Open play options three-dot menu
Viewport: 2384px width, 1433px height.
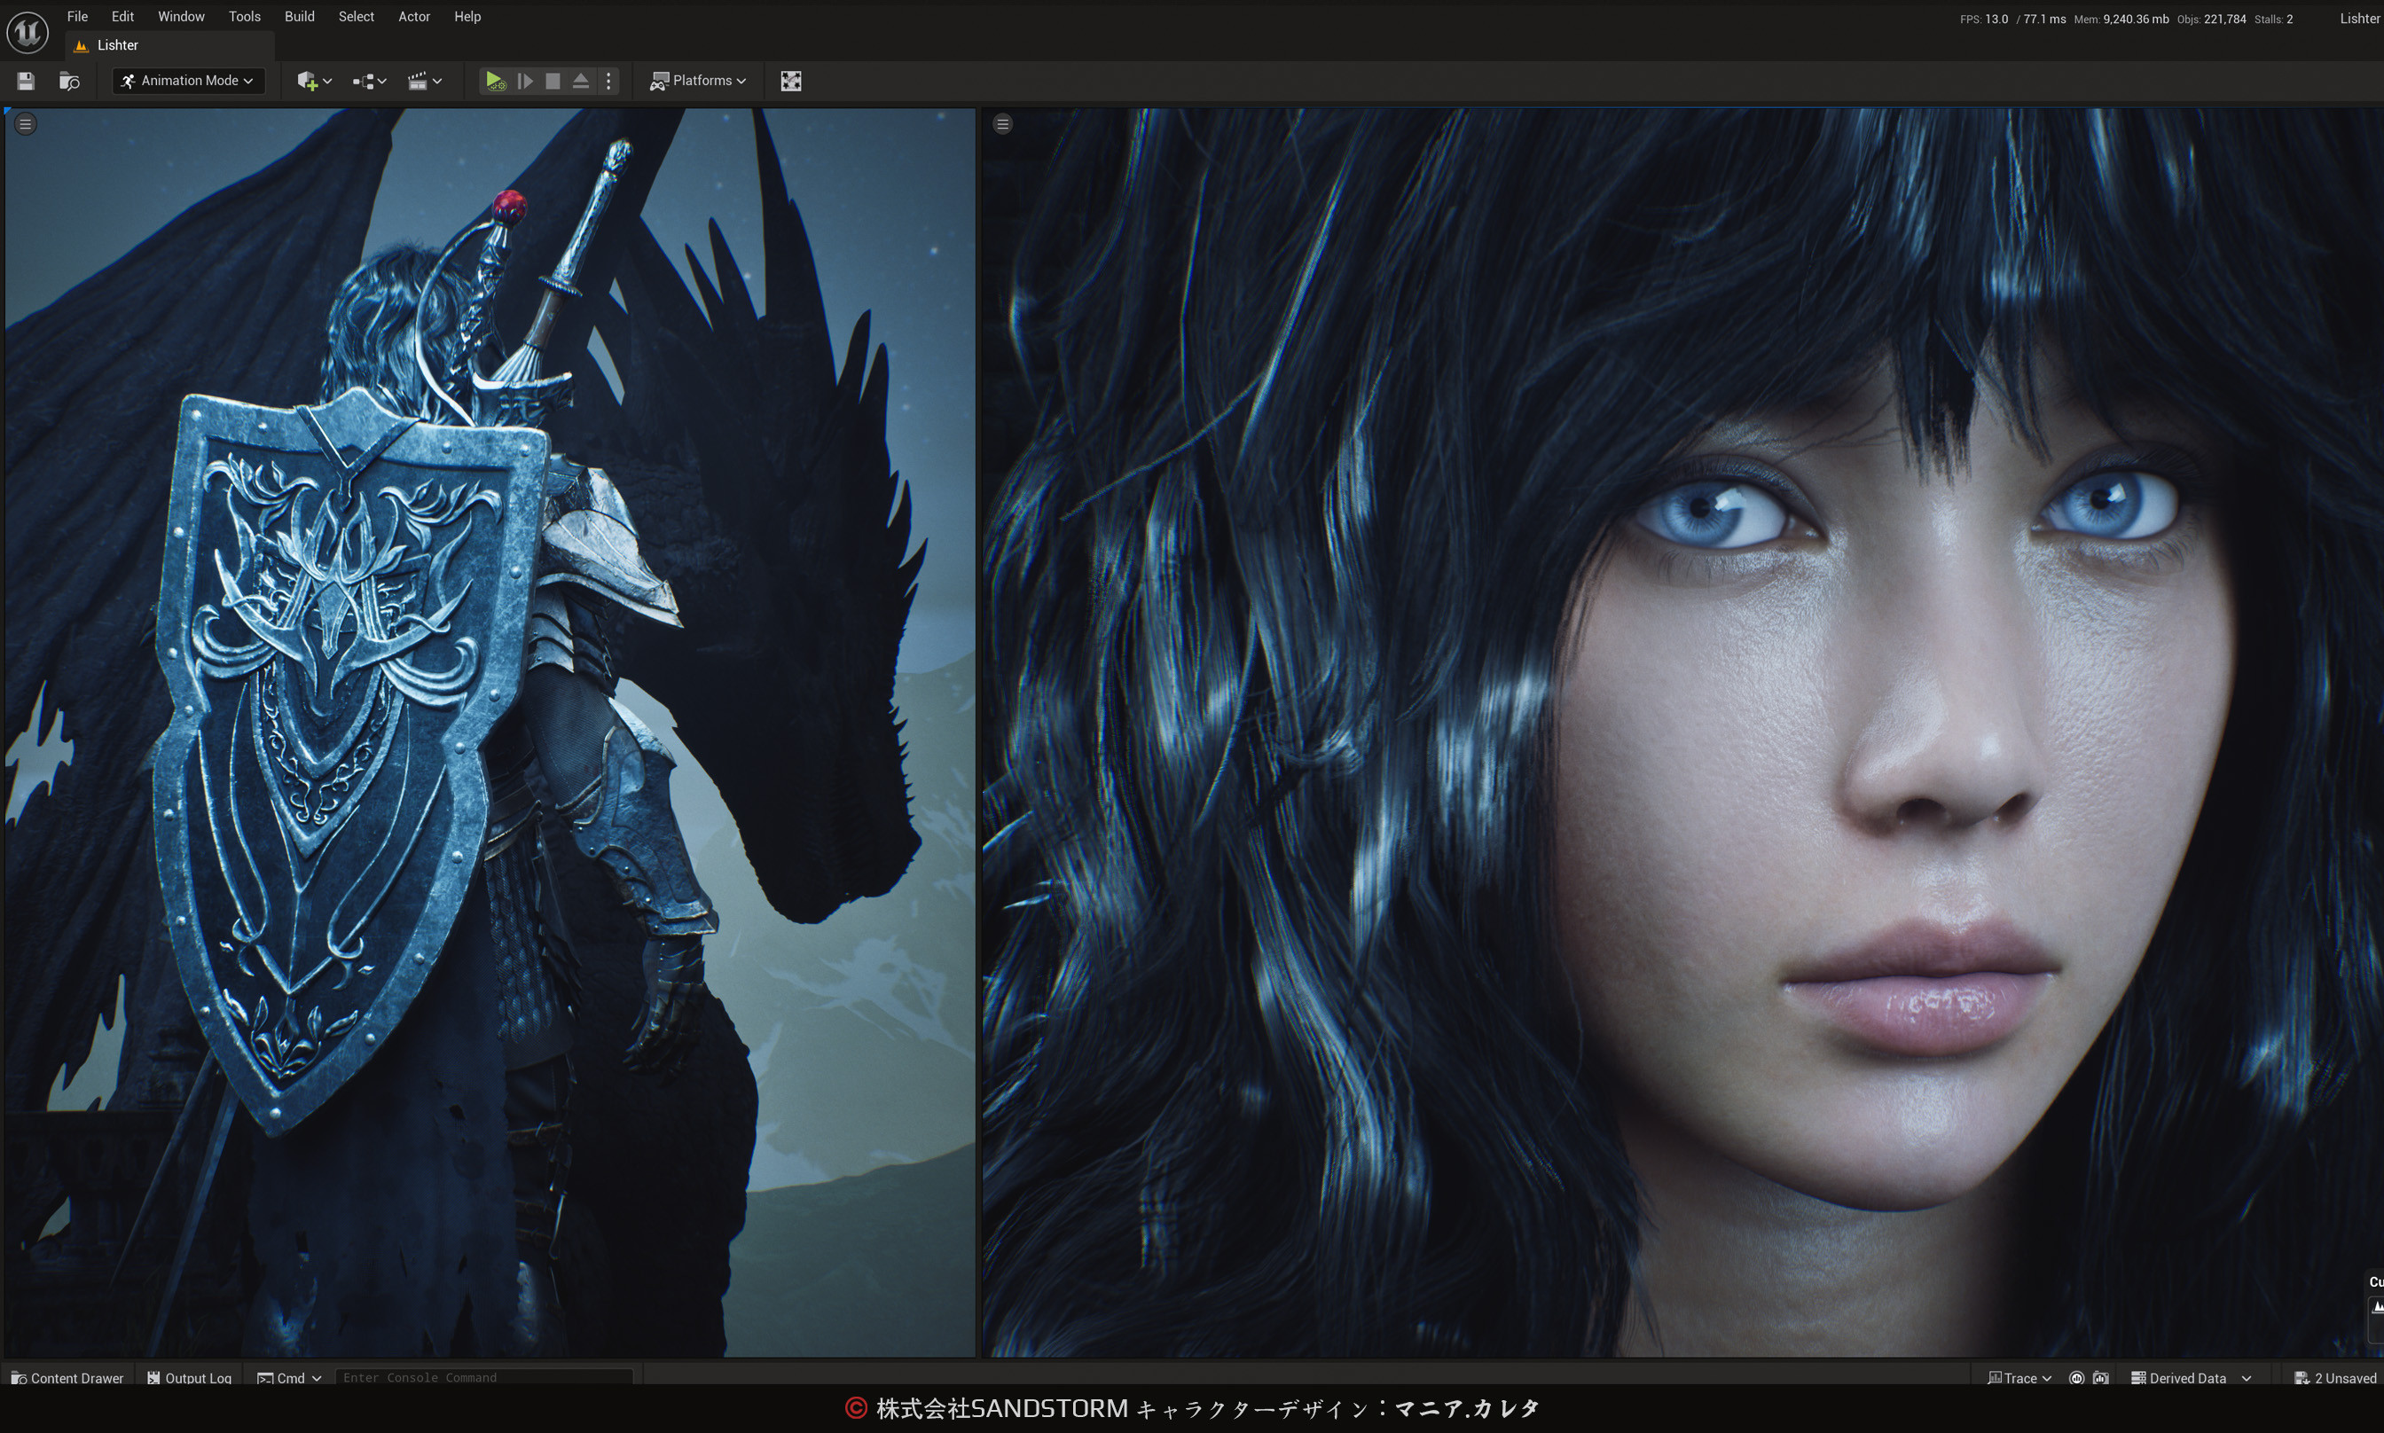(608, 81)
